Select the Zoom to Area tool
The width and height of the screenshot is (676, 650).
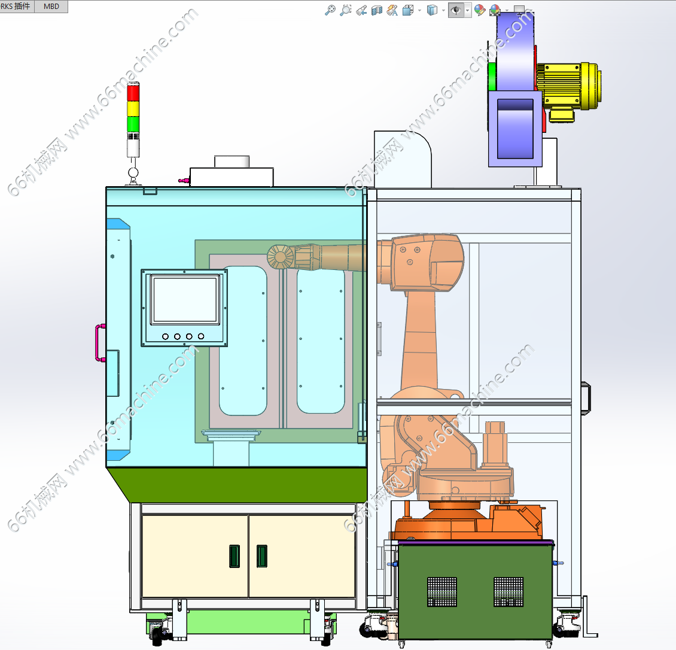click(346, 10)
